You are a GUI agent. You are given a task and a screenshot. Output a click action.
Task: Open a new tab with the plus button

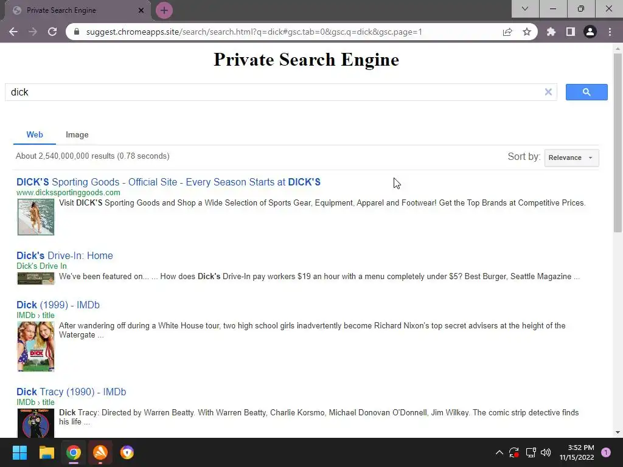[164, 10]
